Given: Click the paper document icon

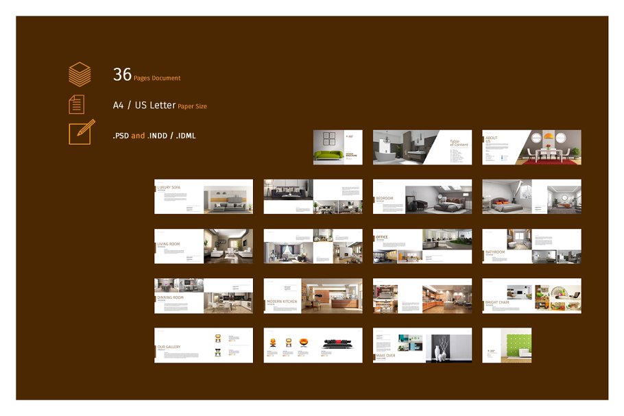Looking at the screenshot, I should click(x=77, y=104).
